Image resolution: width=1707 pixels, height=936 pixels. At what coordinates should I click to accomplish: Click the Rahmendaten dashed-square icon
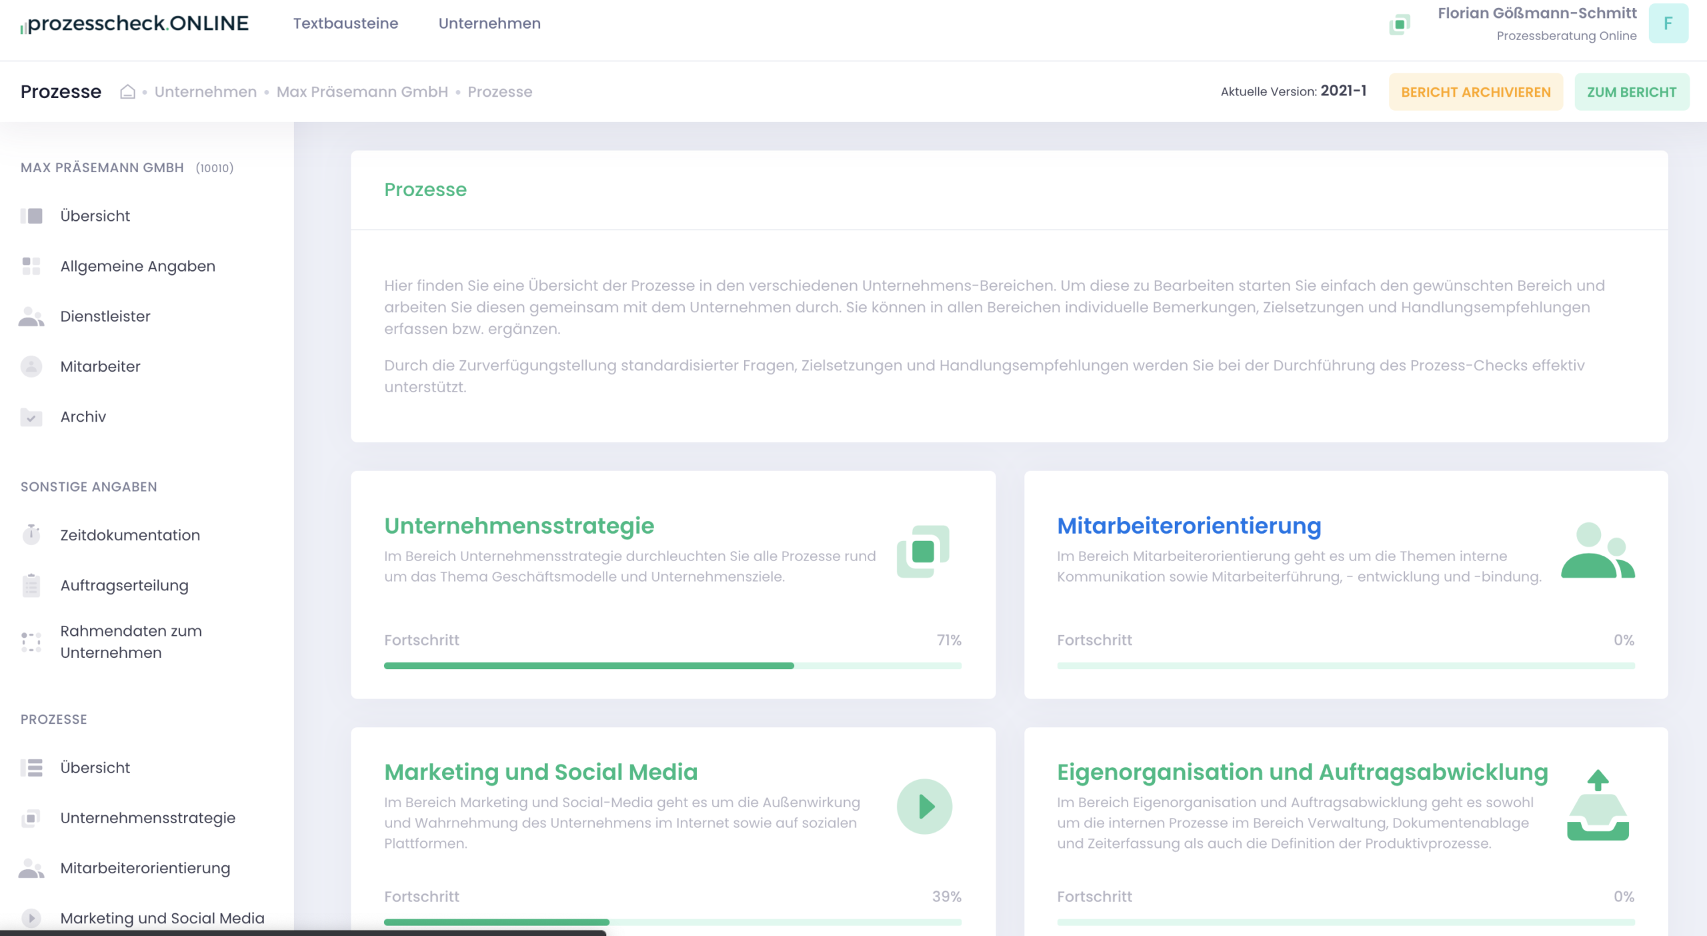click(x=31, y=642)
